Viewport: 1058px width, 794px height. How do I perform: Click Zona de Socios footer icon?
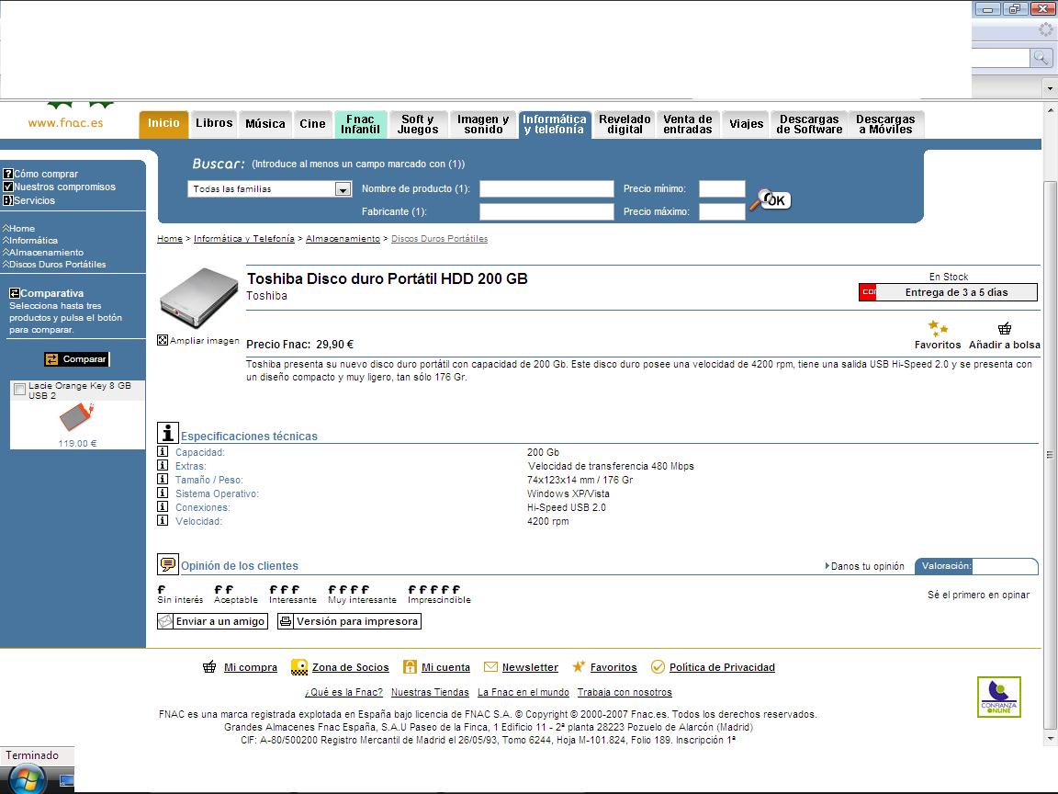pos(298,667)
